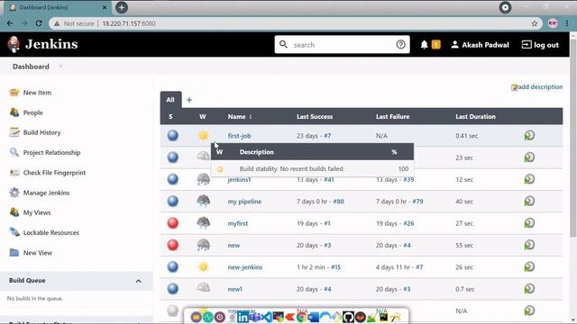577x324 pixels.
Task: Click the orange notification count badge
Action: point(436,44)
